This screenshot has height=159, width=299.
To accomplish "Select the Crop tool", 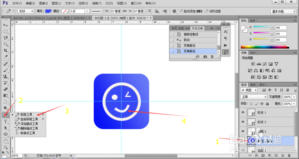I will [5, 51].
